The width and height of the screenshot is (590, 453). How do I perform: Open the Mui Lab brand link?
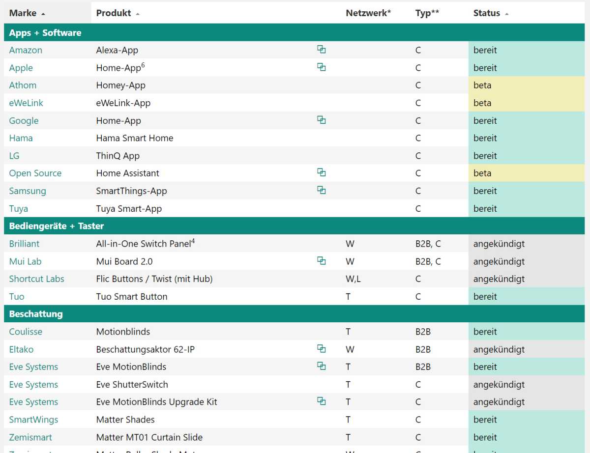point(26,261)
